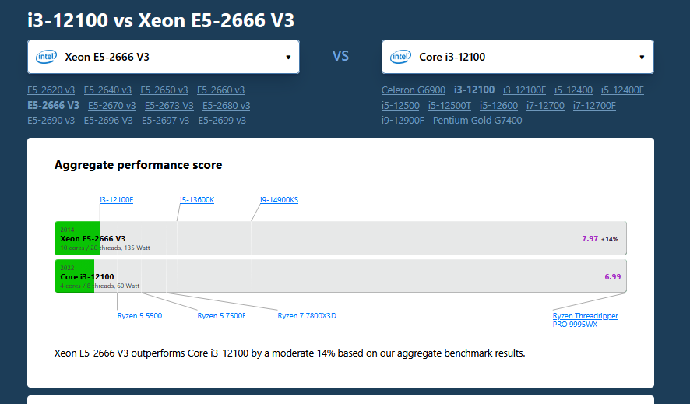This screenshot has height=404, width=690.
Task: Select the E5-2699 v3 processor link
Action: click(x=222, y=121)
